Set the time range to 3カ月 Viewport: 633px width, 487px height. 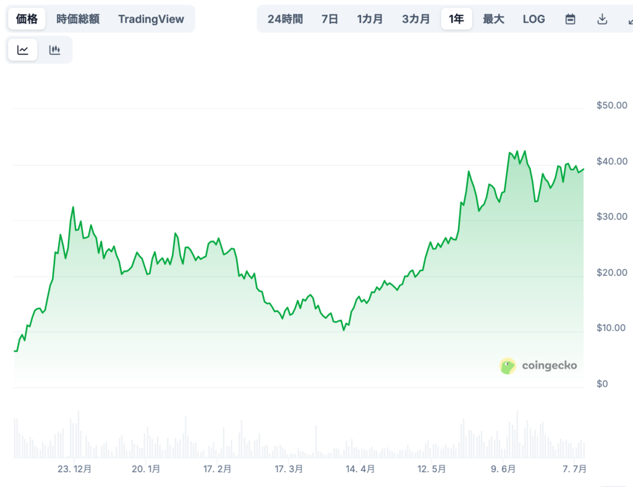415,19
